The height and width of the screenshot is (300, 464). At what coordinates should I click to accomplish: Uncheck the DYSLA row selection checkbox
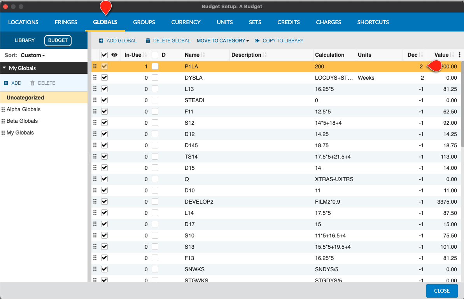click(x=104, y=78)
